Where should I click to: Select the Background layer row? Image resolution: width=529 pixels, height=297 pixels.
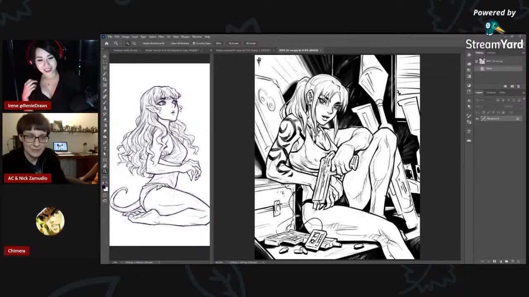pyautogui.click(x=498, y=119)
